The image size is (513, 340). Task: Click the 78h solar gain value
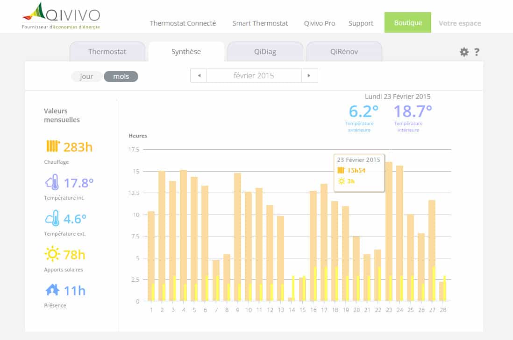click(74, 255)
